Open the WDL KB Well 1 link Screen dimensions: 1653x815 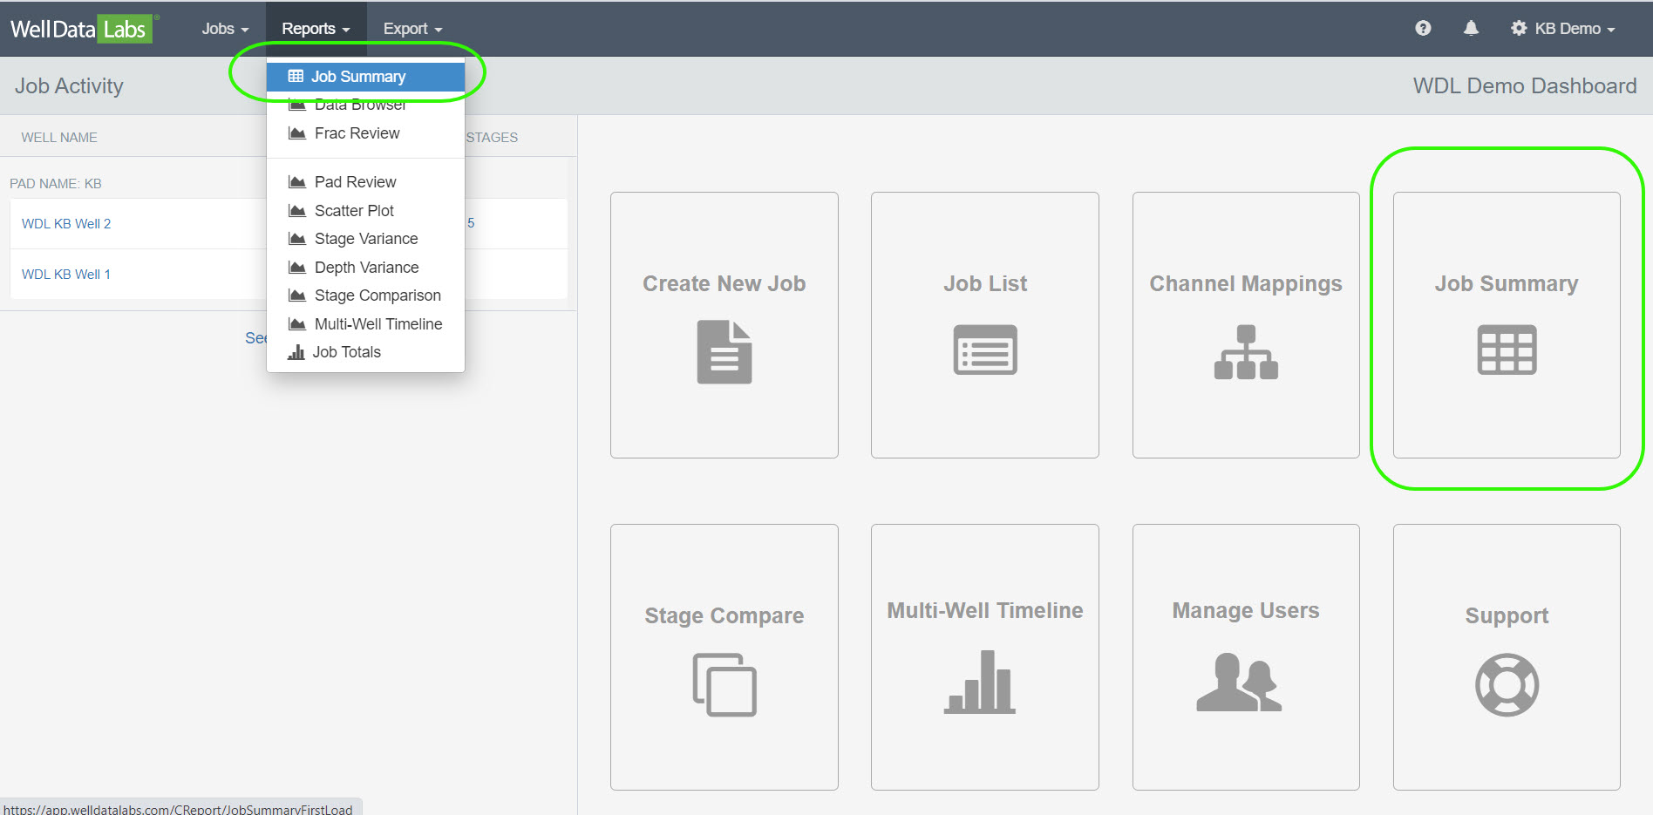[66, 275]
